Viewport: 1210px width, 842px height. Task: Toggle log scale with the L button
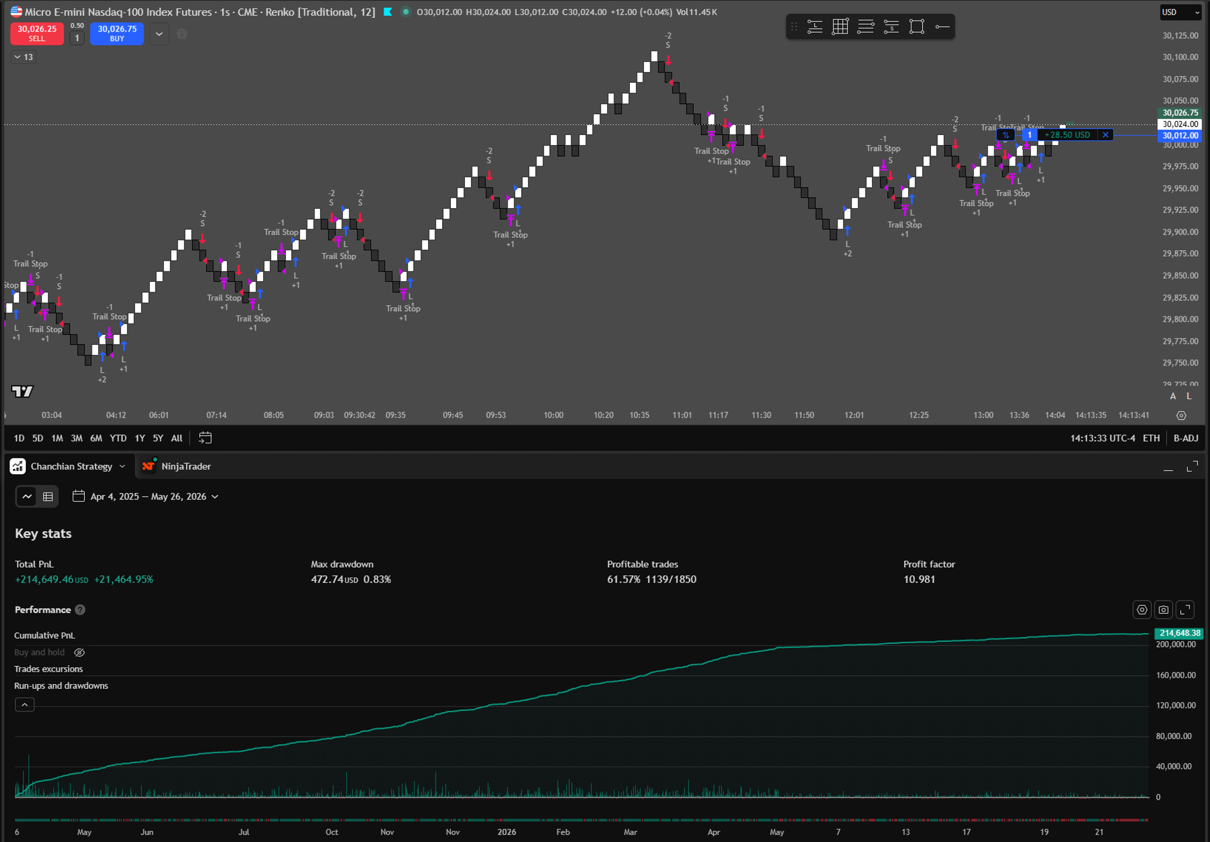[1189, 396]
